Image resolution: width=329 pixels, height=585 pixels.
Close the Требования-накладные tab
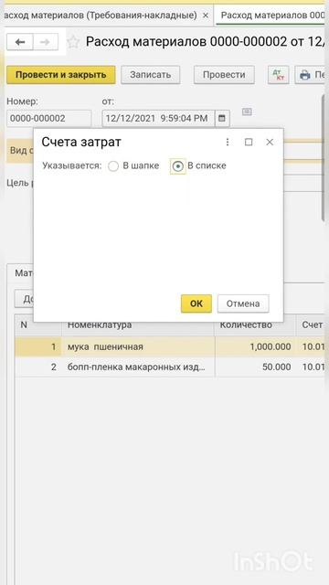pyautogui.click(x=205, y=16)
